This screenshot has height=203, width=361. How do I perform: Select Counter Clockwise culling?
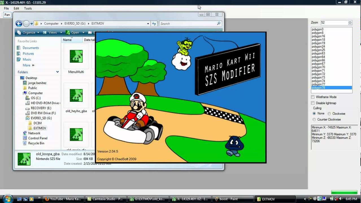pos(314,120)
